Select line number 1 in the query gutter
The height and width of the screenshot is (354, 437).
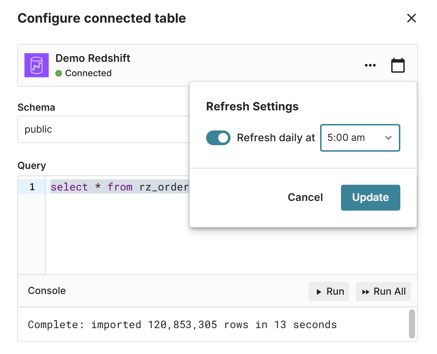tap(32, 187)
